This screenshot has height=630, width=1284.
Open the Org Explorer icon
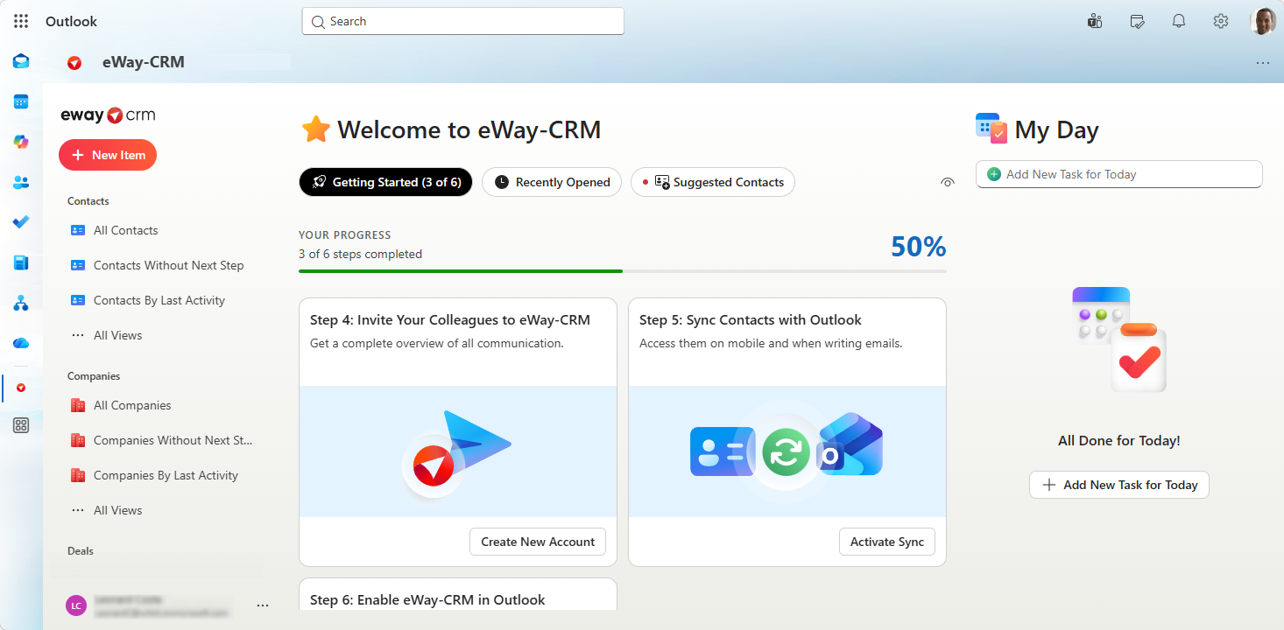point(21,303)
